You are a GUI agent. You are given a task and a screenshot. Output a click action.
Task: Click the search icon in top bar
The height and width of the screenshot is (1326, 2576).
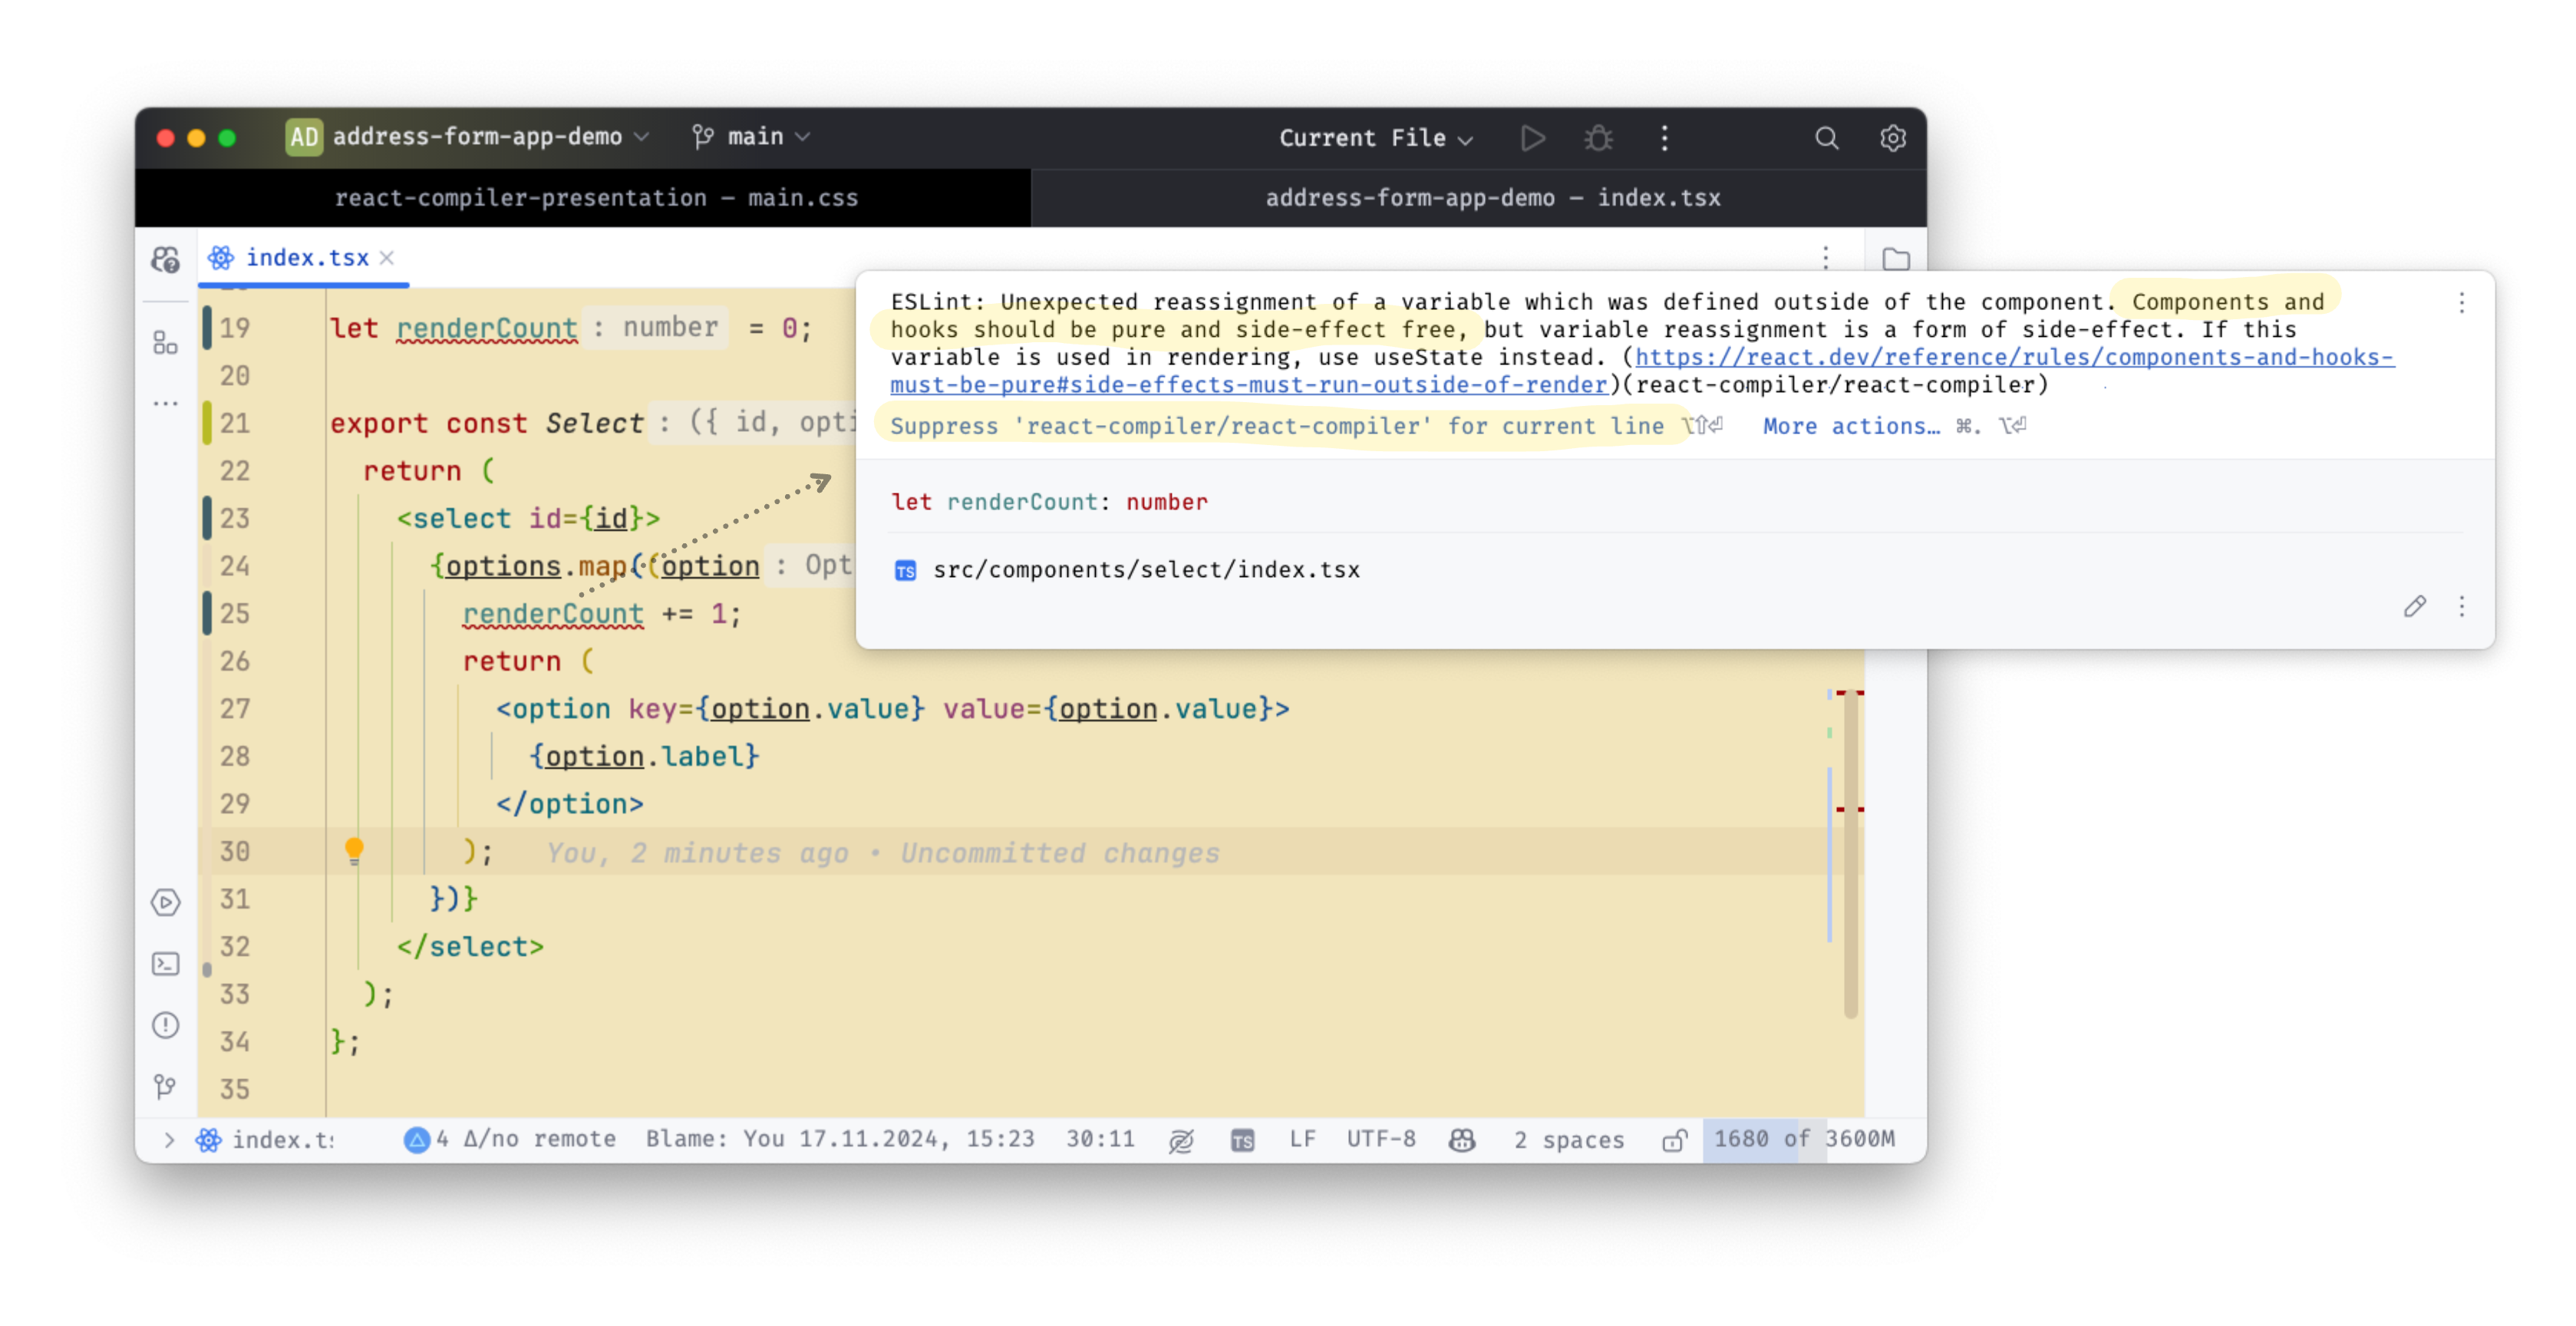coord(1827,139)
